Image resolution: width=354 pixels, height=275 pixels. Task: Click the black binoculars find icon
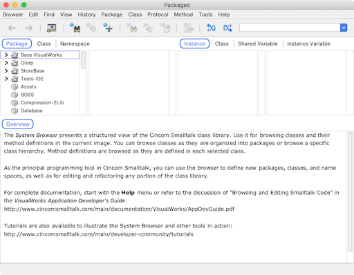(75, 28)
